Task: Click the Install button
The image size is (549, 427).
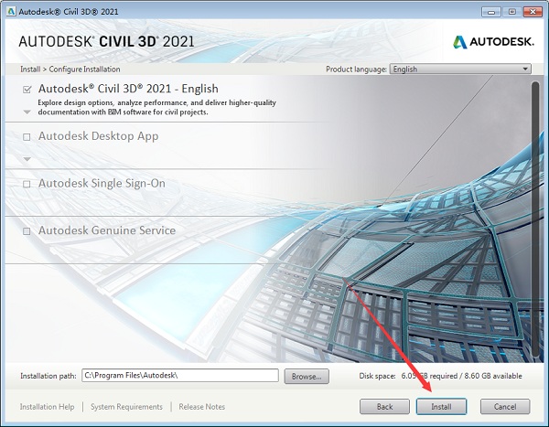Action: [441, 407]
